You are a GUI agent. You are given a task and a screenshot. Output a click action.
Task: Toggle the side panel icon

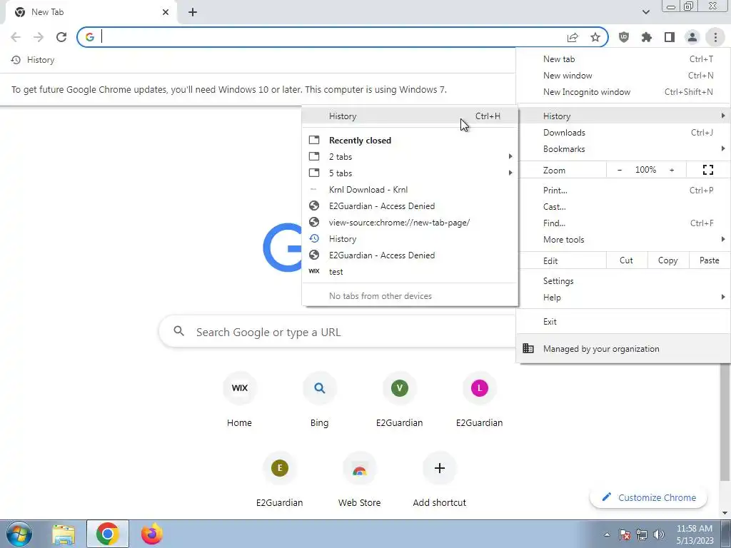(x=670, y=37)
